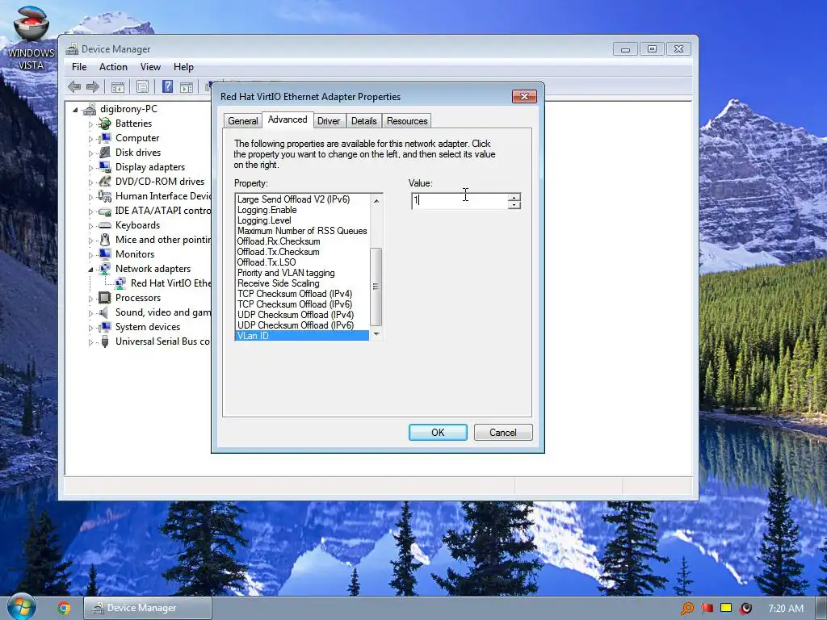
Task: Launch Chrome from the taskbar
Action: [x=64, y=608]
